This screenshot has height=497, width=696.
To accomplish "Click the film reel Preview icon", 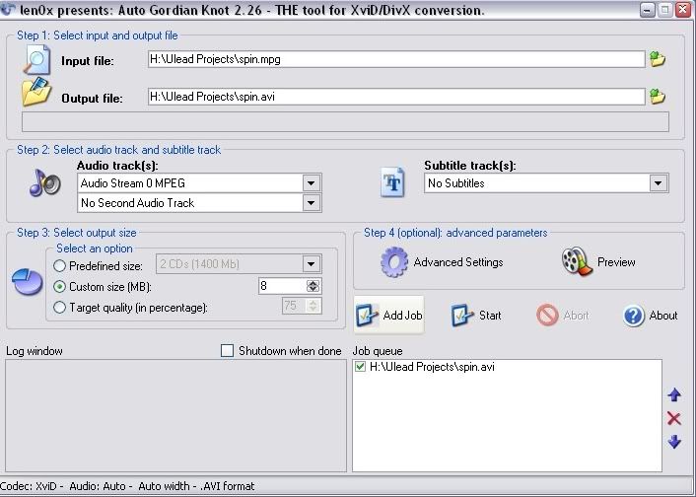I will tap(576, 261).
